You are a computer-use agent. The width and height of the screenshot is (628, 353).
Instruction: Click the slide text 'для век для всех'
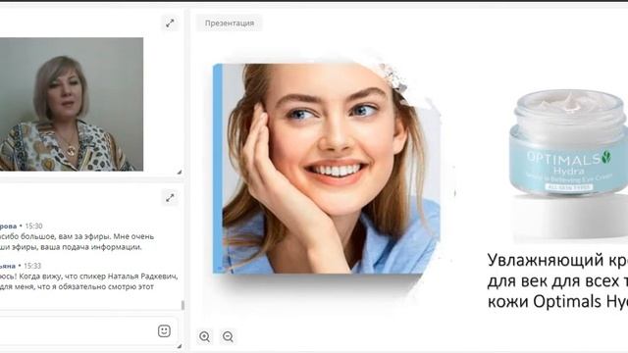pos(552,281)
